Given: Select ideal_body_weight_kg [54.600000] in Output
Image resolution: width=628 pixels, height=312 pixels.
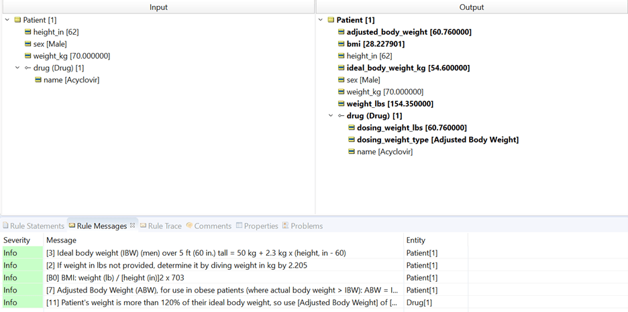Looking at the screenshot, I should [408, 68].
